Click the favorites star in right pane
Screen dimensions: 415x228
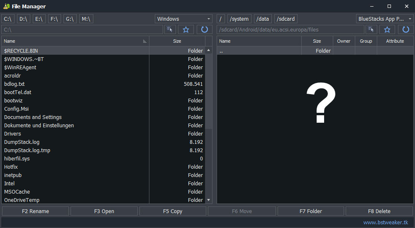[x=387, y=29]
